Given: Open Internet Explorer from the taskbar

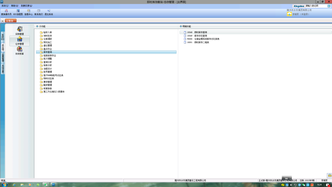Looking at the screenshot, I should [14, 185].
